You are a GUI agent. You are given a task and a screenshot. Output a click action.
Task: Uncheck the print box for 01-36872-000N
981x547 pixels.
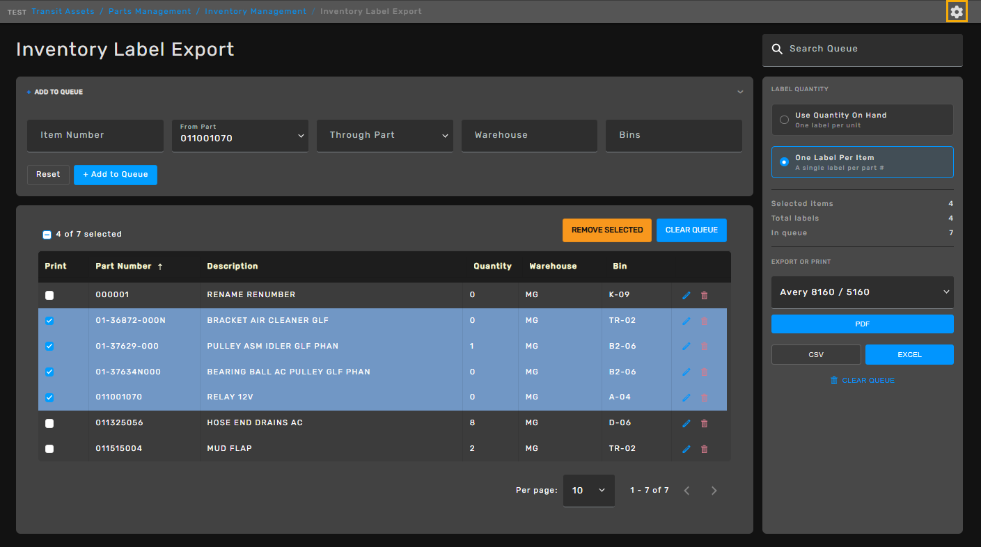point(49,321)
